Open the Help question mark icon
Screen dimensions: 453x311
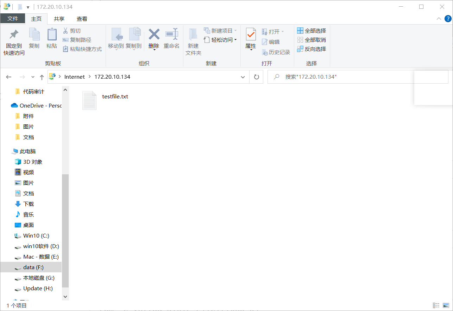coord(448,19)
